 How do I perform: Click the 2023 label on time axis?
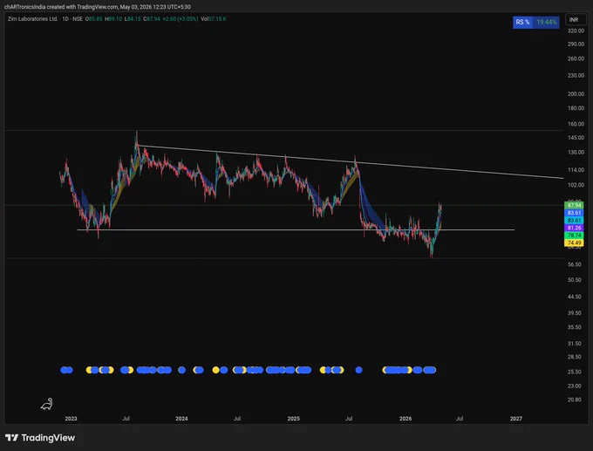coord(71,419)
